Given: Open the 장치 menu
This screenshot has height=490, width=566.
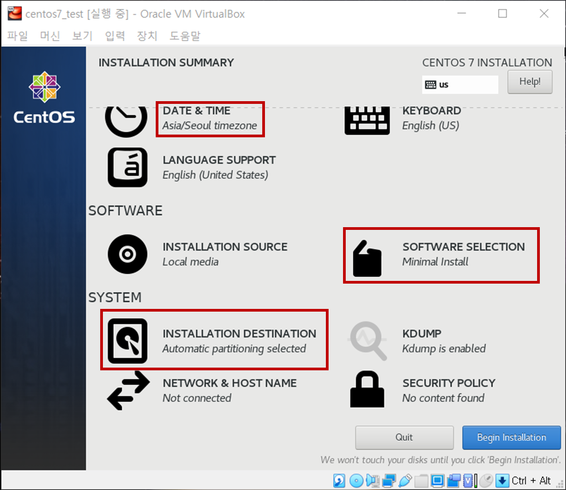Looking at the screenshot, I should coord(147,36).
